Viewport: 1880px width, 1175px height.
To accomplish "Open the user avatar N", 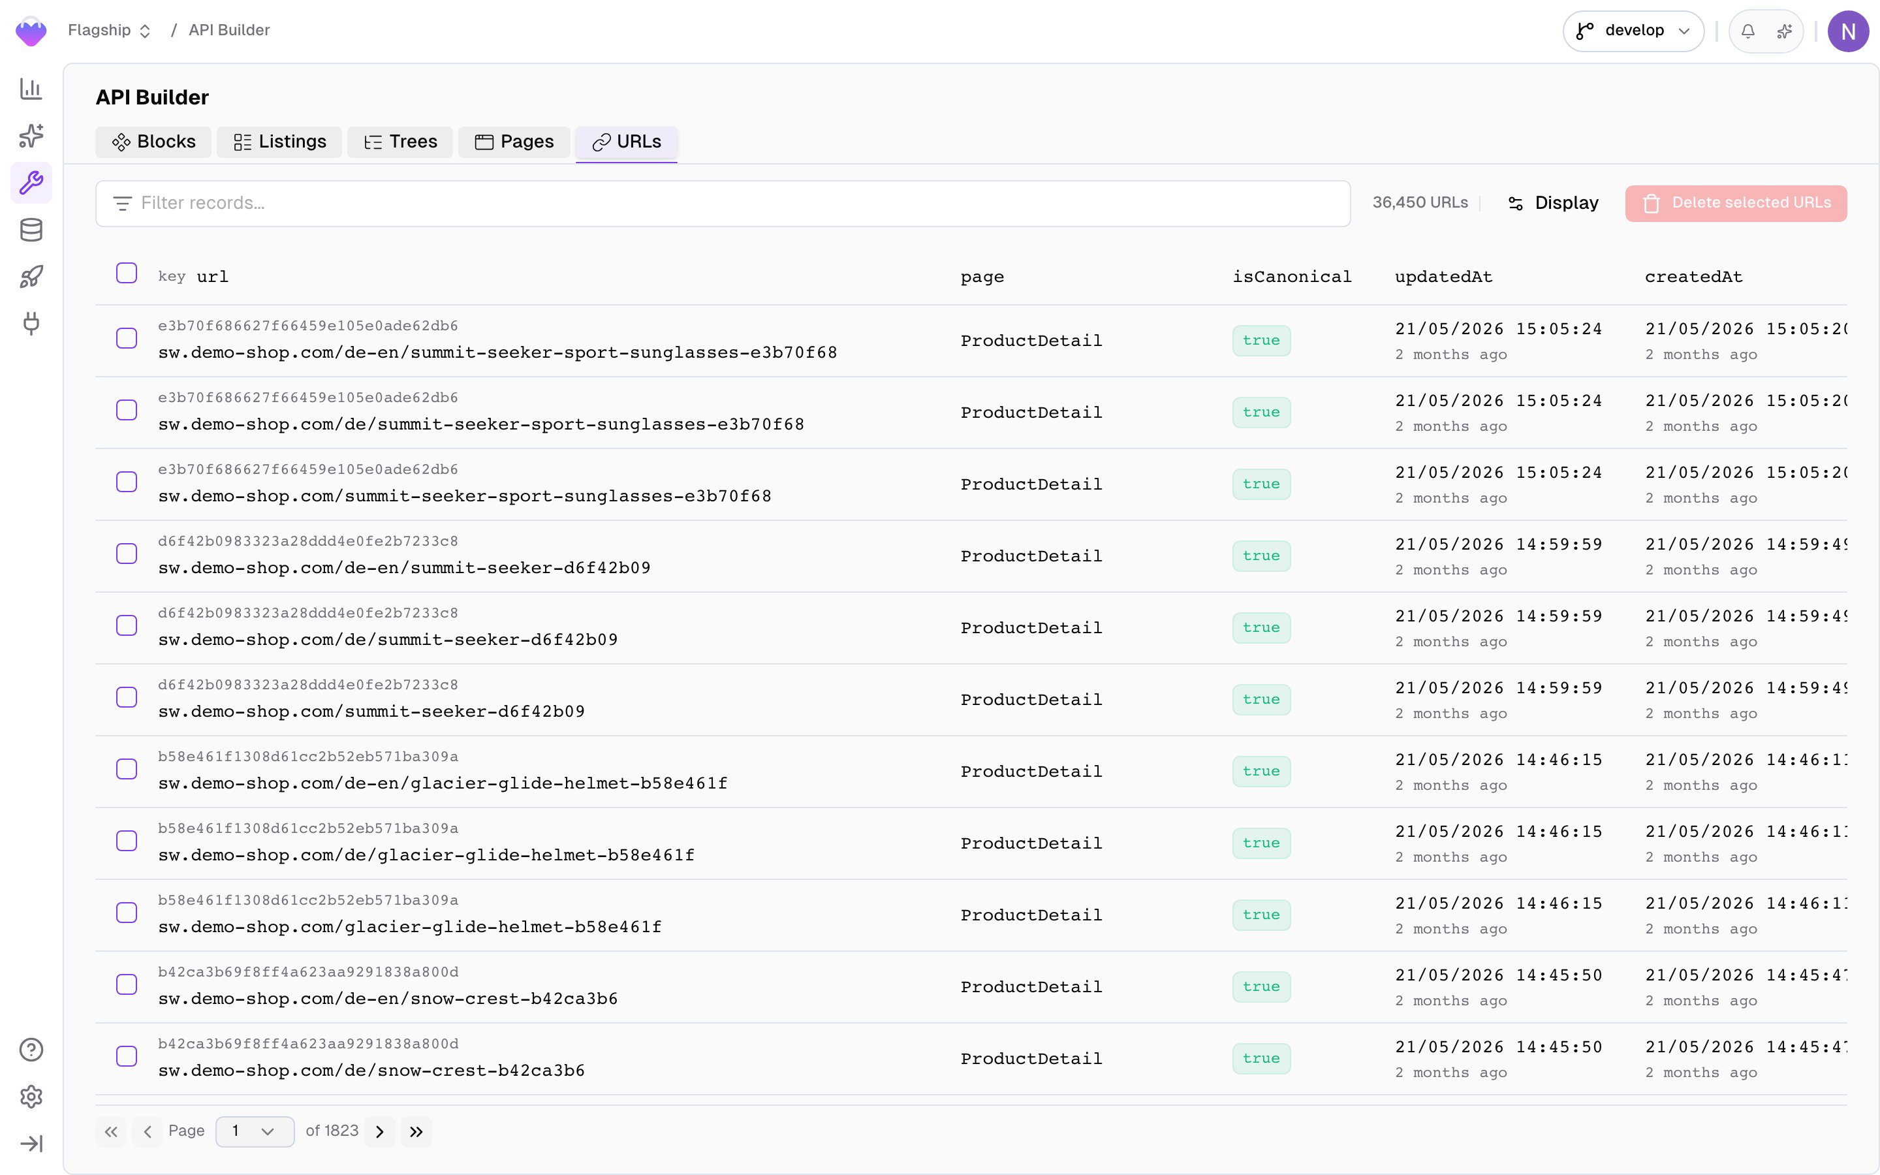I will click(1848, 31).
